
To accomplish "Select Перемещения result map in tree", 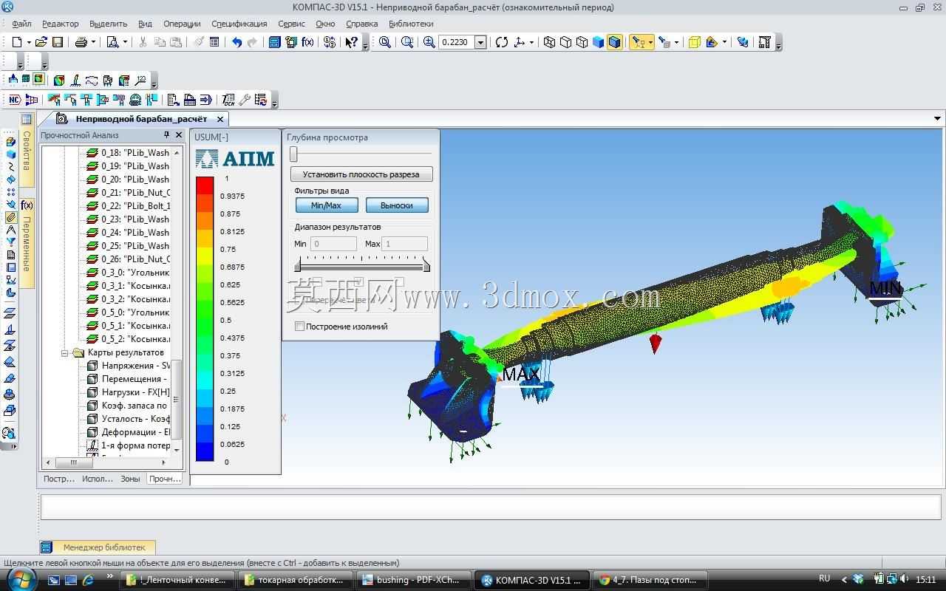I will [130, 379].
